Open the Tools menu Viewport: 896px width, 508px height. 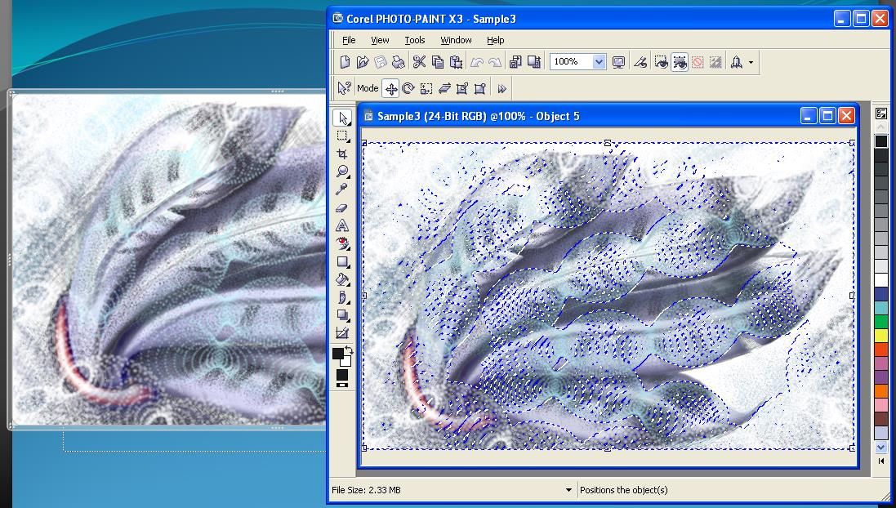(415, 40)
